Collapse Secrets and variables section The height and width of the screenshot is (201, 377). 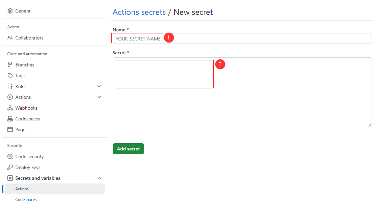point(99,178)
